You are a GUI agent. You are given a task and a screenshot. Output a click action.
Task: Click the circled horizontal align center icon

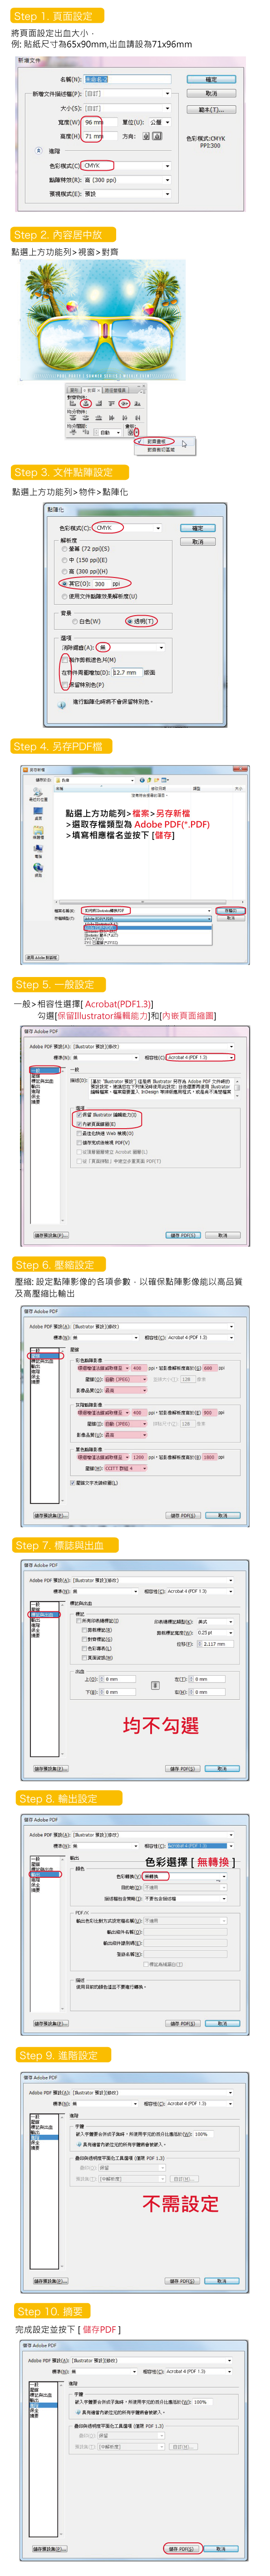point(86,403)
